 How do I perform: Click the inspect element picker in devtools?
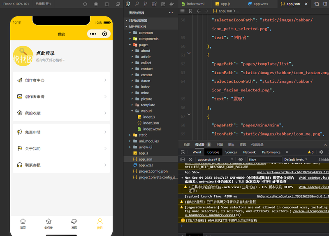183,152
